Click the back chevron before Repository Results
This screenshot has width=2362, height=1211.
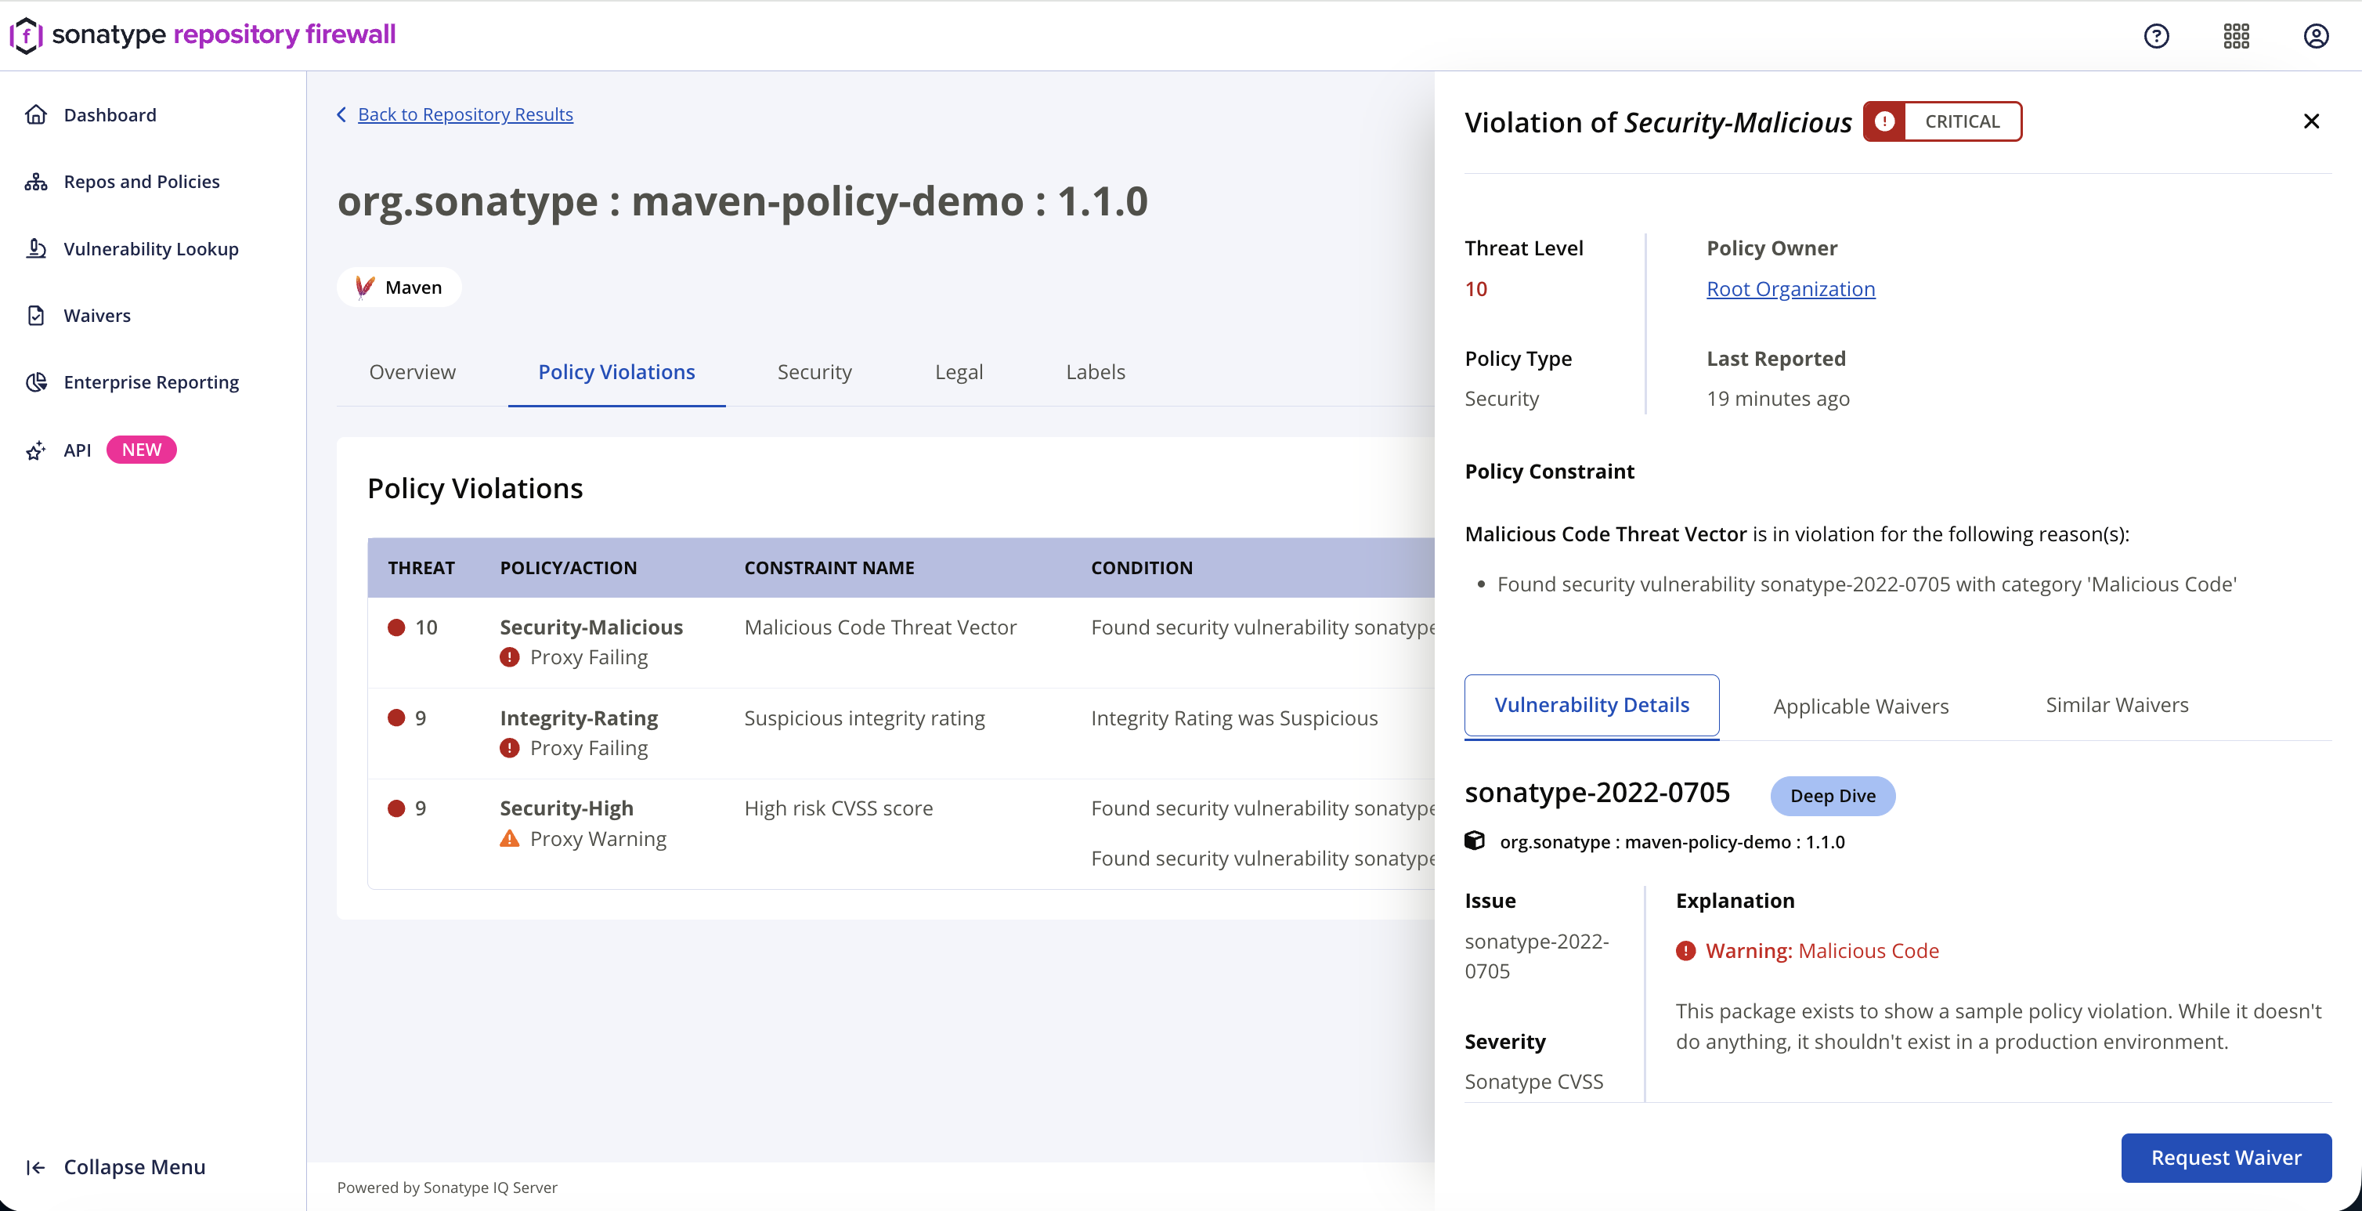342,114
